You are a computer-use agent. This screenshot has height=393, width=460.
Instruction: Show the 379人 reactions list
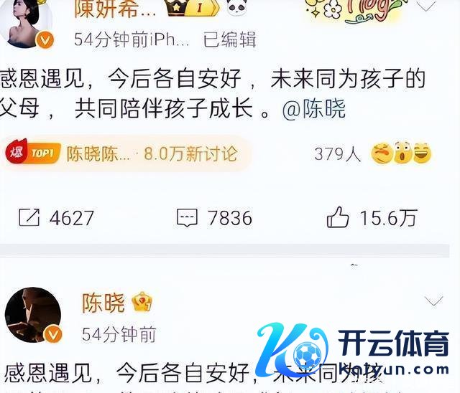[x=337, y=154]
